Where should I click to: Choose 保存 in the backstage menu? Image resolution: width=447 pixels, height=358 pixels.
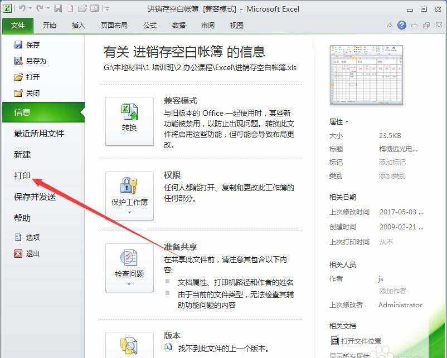27,45
